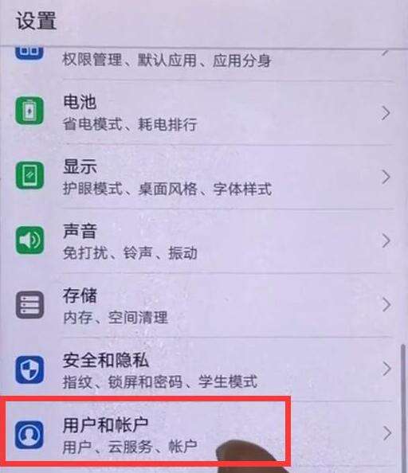The image size is (408, 473).
Task: Expand the chevron beside 存储
Action: [386, 305]
